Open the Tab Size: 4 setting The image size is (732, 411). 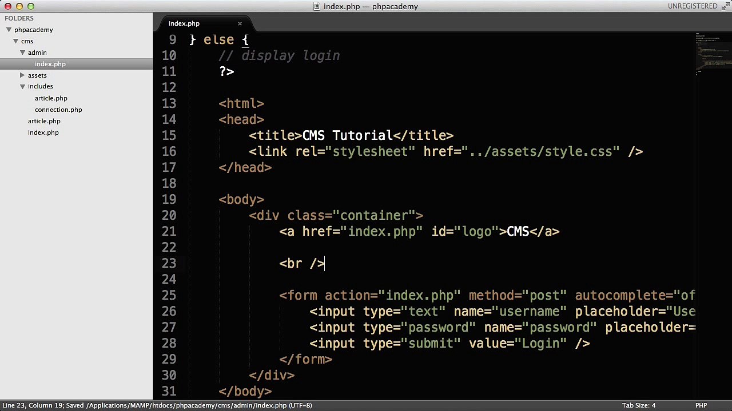pyautogui.click(x=639, y=405)
